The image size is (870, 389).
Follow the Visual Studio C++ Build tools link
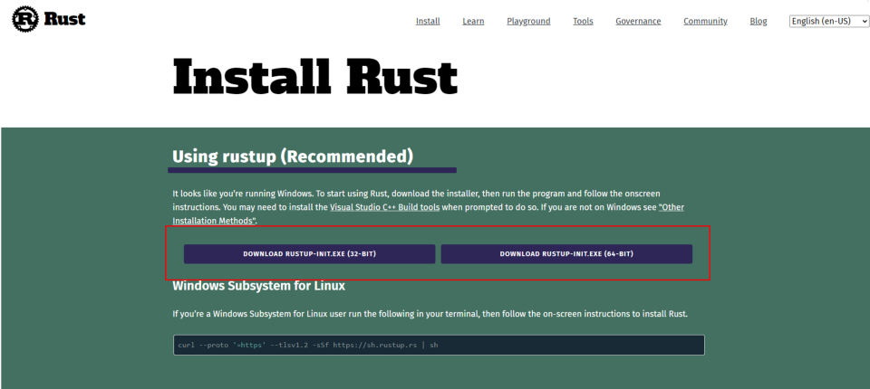385,206
